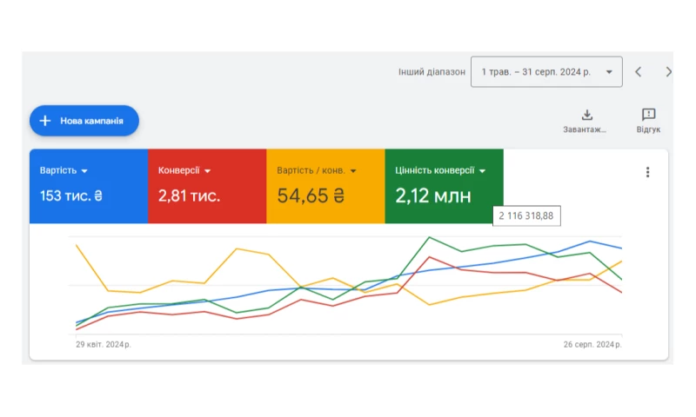The height and width of the screenshot is (417, 696).
Task: Select the red 2,81 тис. value
Action: [x=189, y=195]
